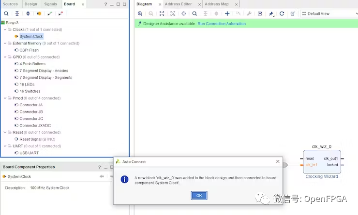Click Expand All icon in Board panel
Viewport: 358px width, 215px height.
pyautogui.click(x=28, y=14)
